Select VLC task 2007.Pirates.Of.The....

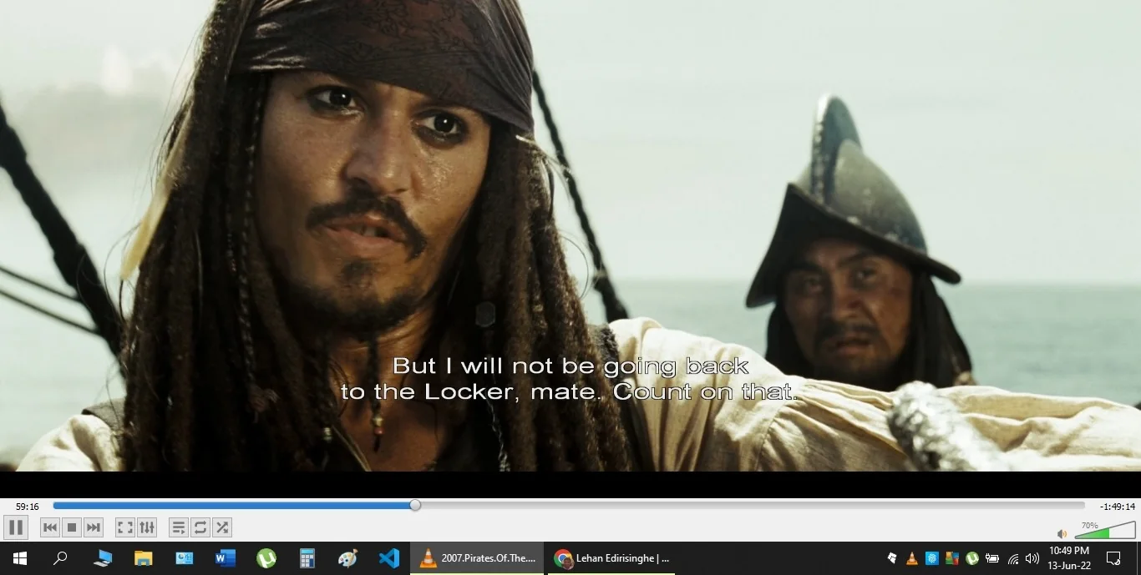click(477, 558)
